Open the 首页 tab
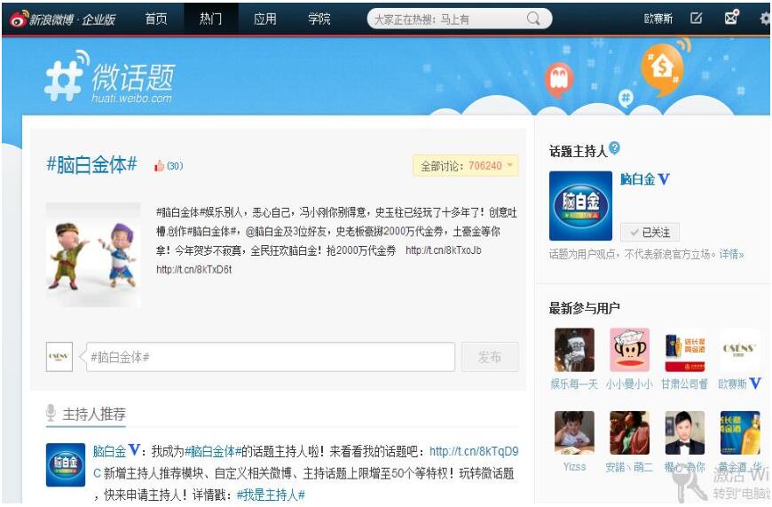This screenshot has height=507, width=772. (156, 19)
